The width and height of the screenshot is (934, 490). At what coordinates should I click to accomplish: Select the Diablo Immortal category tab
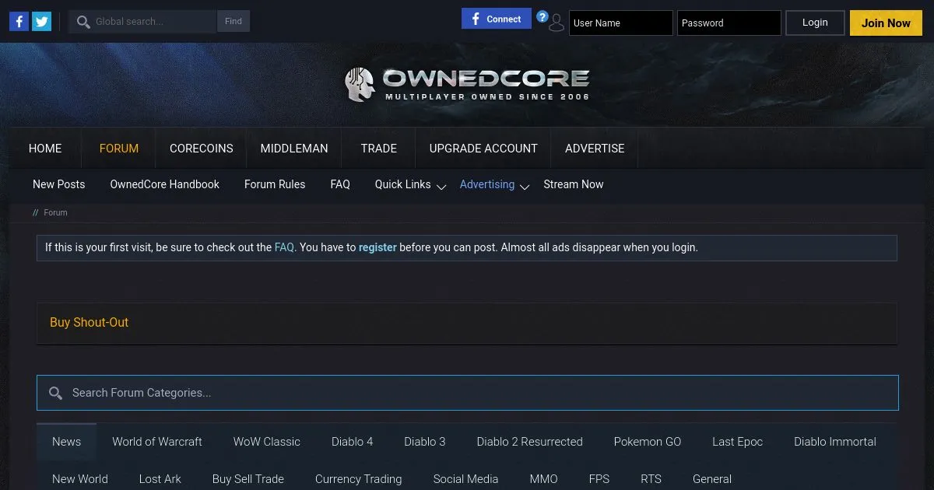835,442
